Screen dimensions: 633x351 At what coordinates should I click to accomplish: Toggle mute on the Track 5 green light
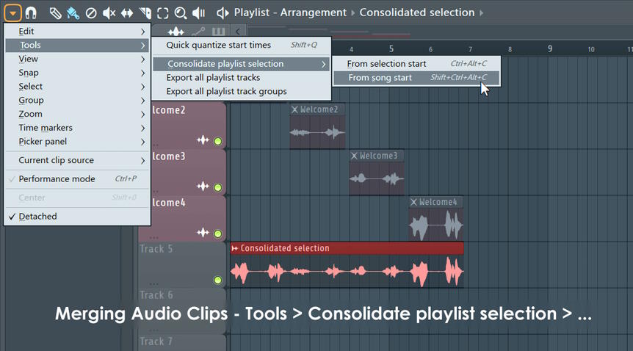pyautogui.click(x=217, y=280)
